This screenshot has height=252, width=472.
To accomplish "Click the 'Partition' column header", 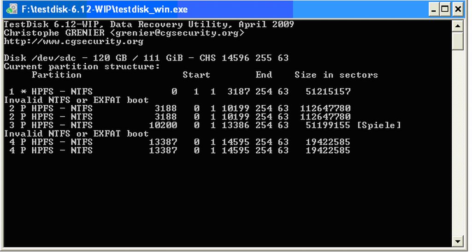I will [x=57, y=75].
